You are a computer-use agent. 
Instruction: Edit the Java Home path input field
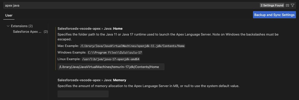point(111,67)
